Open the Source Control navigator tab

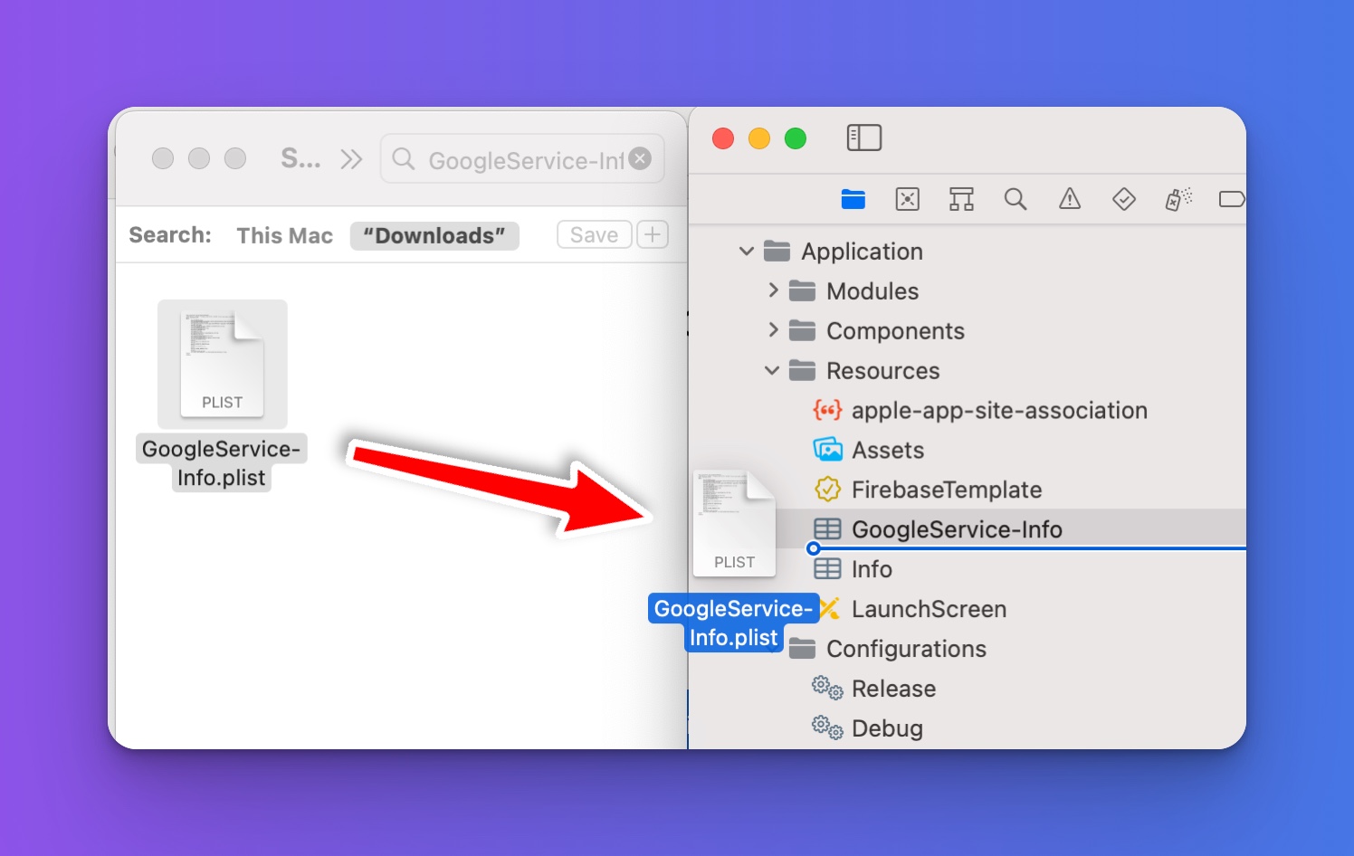(x=907, y=199)
